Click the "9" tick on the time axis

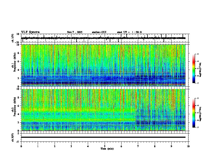(x=171, y=146)
